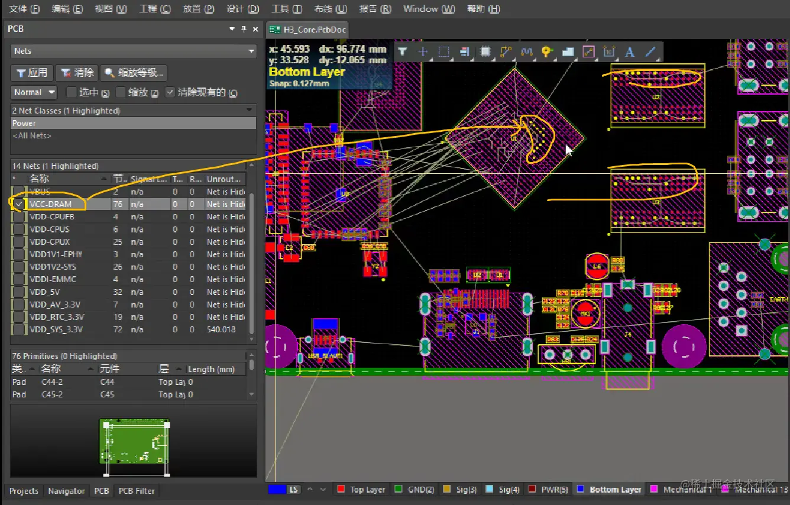
Task: Open the Window (W) menu
Action: pos(429,9)
